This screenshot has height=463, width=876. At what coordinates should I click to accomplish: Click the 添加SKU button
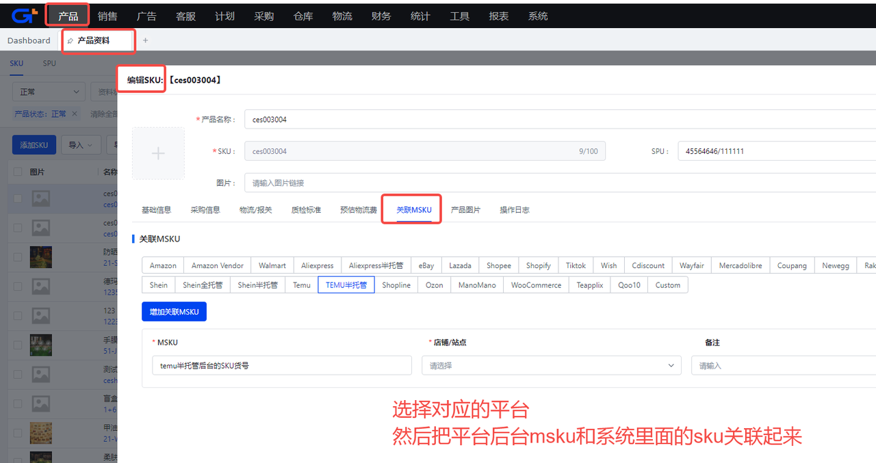point(34,145)
